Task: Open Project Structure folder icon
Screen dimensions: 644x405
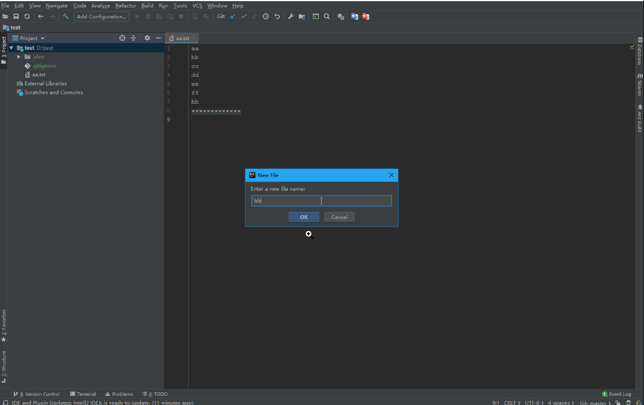Action: (x=302, y=17)
